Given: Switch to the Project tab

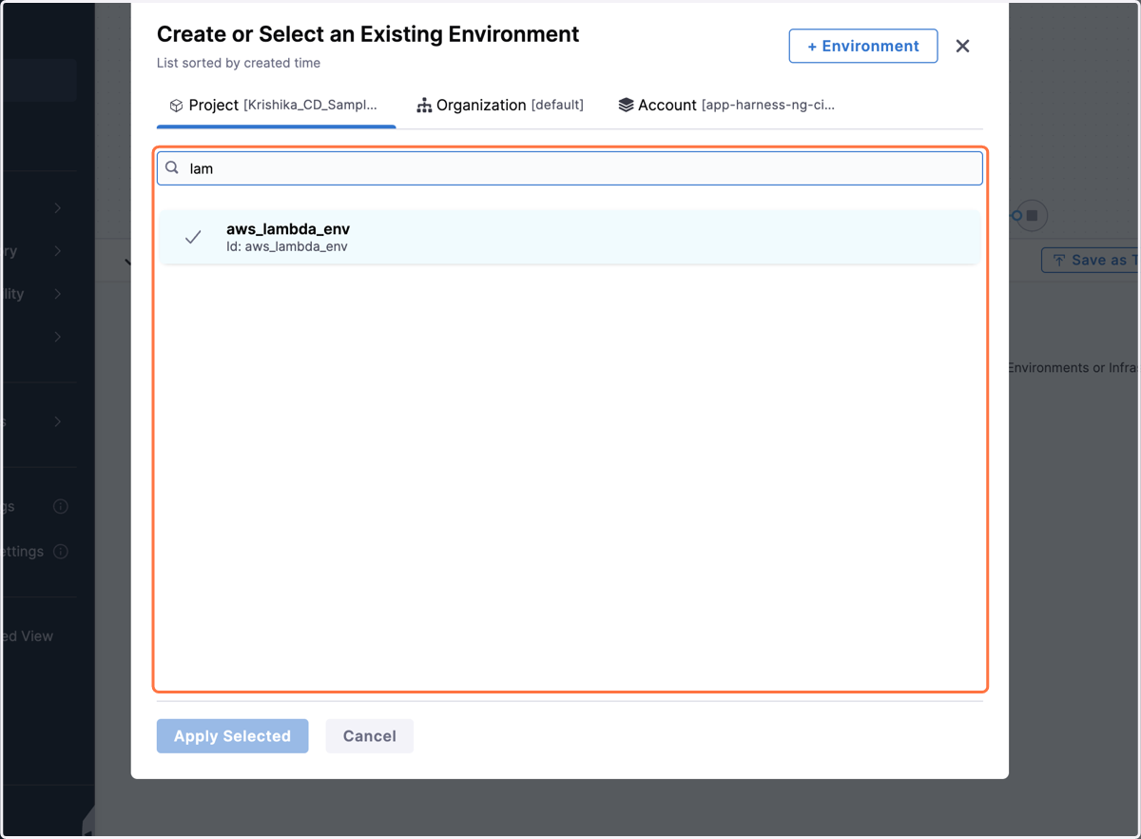Looking at the screenshot, I should (274, 105).
